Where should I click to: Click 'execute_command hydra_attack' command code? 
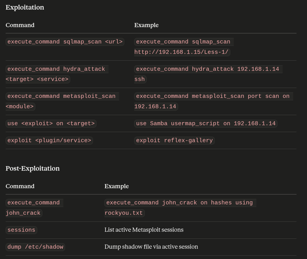tap(57, 69)
